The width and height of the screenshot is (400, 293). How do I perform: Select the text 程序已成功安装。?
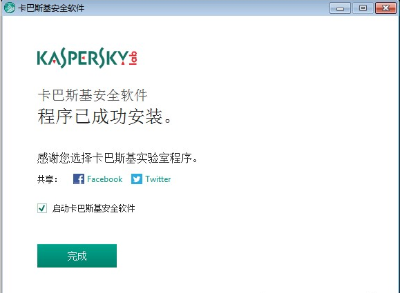pos(104,117)
